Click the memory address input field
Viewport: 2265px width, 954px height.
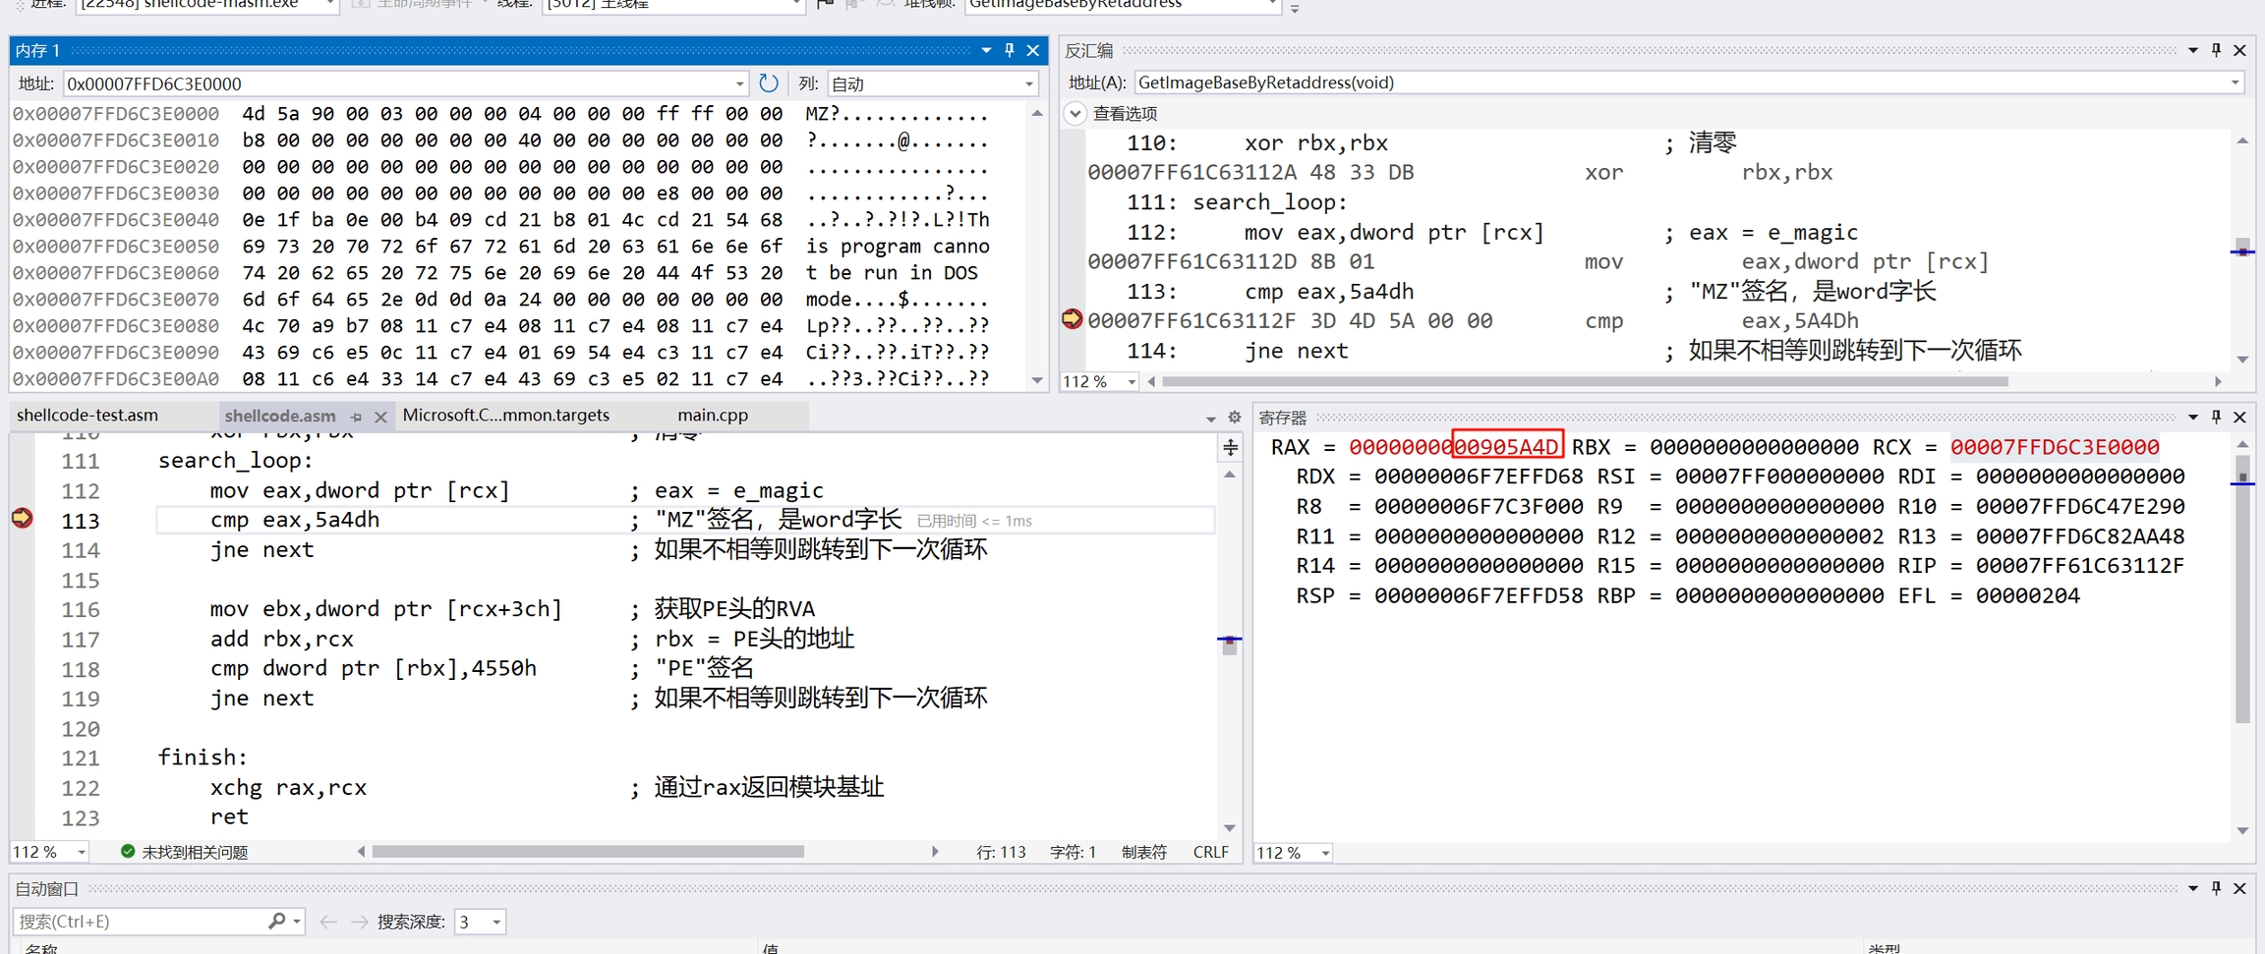(398, 84)
